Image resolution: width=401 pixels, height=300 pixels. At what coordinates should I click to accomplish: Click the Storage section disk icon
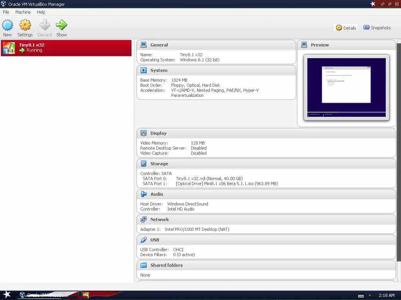(x=144, y=164)
